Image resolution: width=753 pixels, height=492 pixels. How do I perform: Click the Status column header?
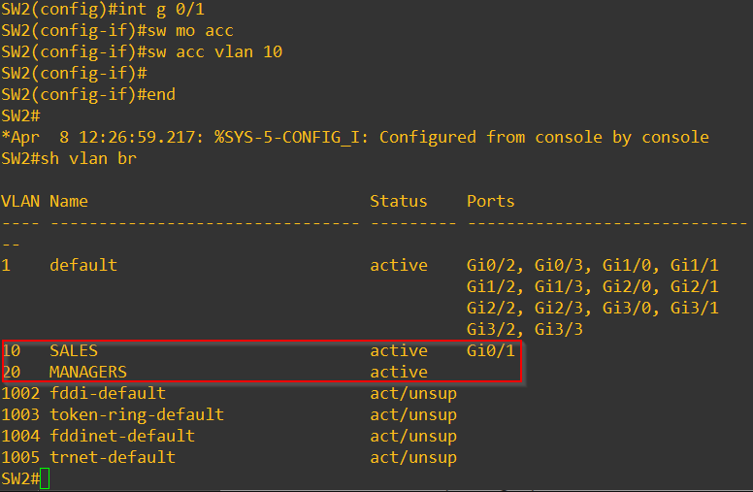pyautogui.click(x=399, y=201)
